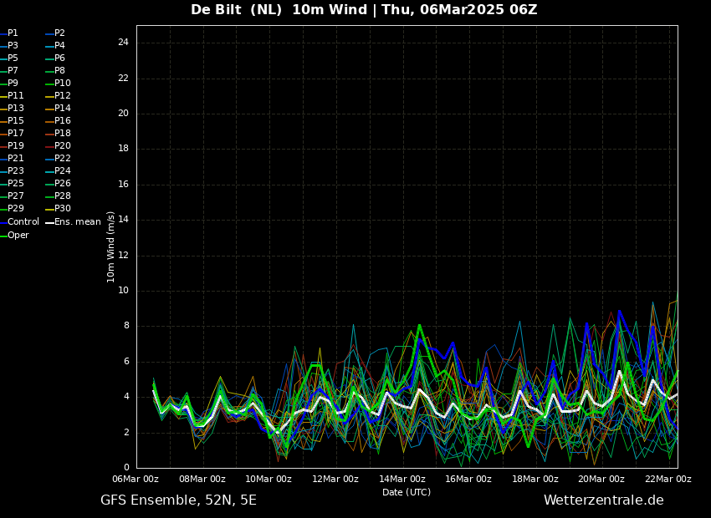The image size is (711, 518).
Task: Click the 20Mar 00z date label
Action: (x=601, y=479)
